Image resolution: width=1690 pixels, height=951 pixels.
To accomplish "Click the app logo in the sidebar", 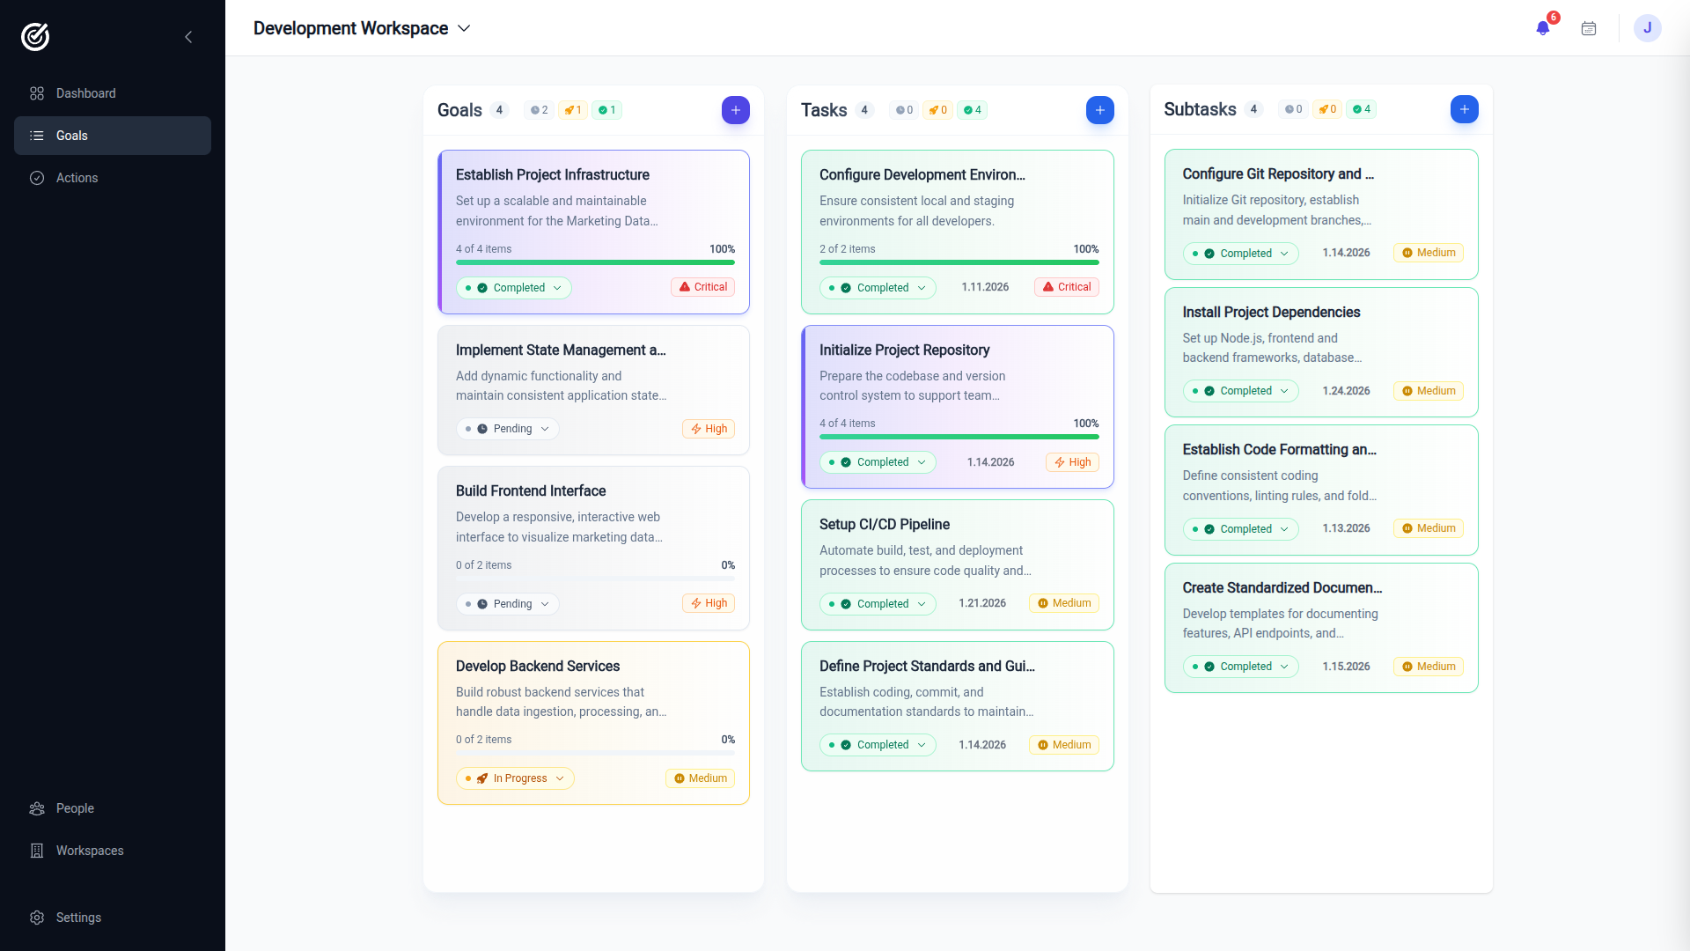I will pos(35,36).
